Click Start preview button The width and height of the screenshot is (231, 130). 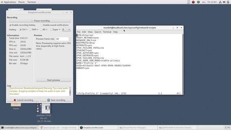[x=53, y=80]
